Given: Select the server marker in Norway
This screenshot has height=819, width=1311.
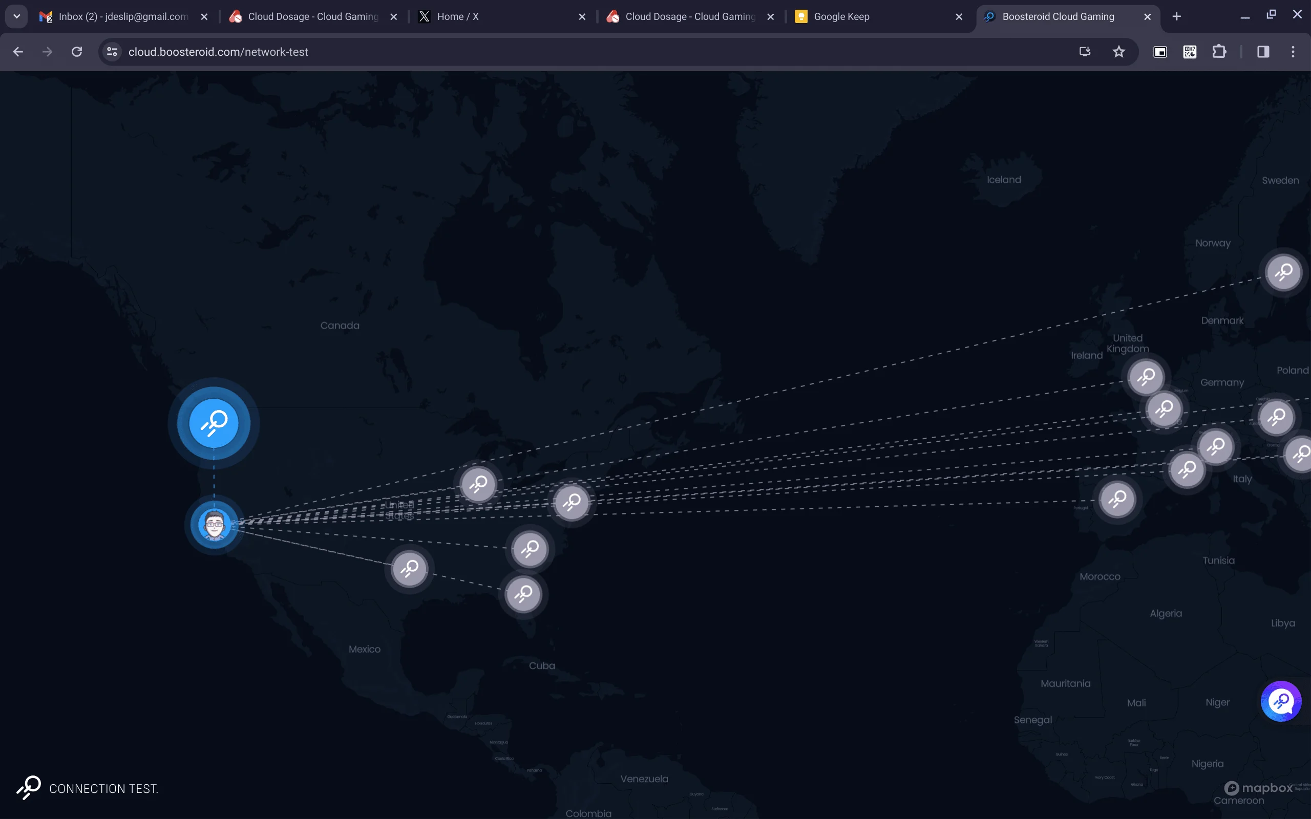Looking at the screenshot, I should tap(1283, 272).
